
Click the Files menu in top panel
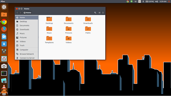3,2
